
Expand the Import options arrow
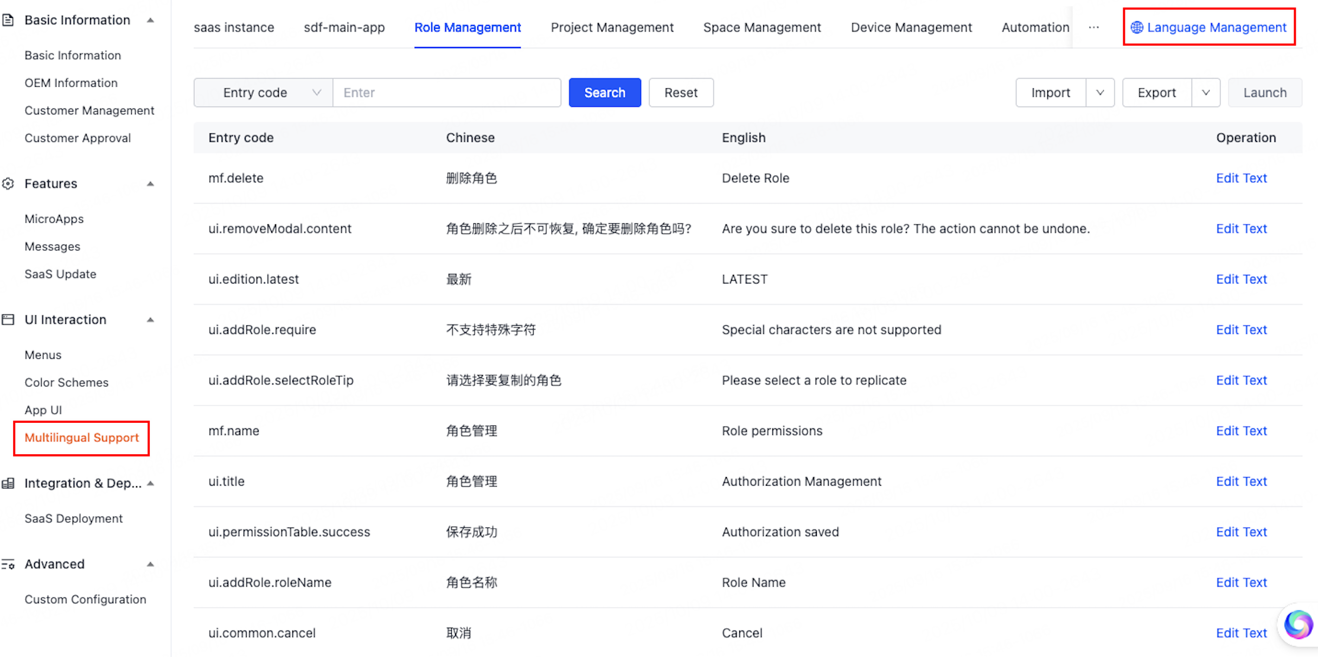(1100, 93)
